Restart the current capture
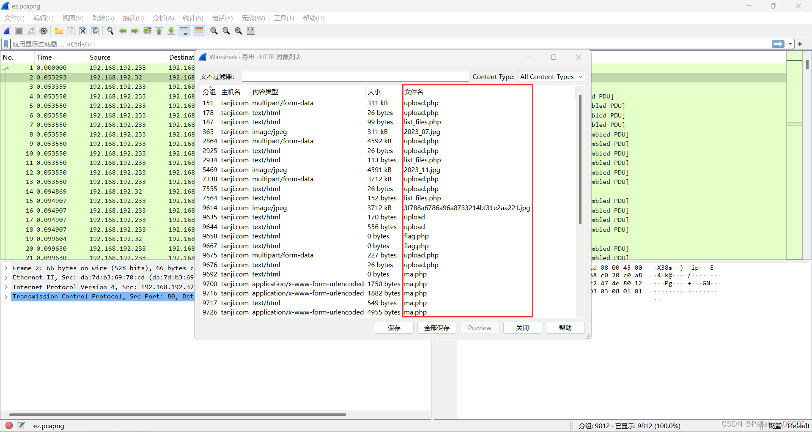The width and height of the screenshot is (812, 432). [31, 30]
